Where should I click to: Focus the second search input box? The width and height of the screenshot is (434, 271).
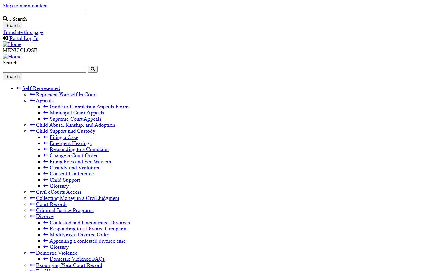pos(44,69)
